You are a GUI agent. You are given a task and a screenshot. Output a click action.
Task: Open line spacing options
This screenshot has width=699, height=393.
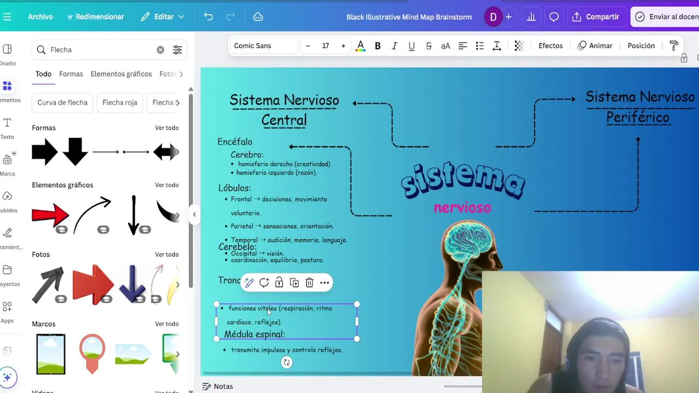[497, 46]
